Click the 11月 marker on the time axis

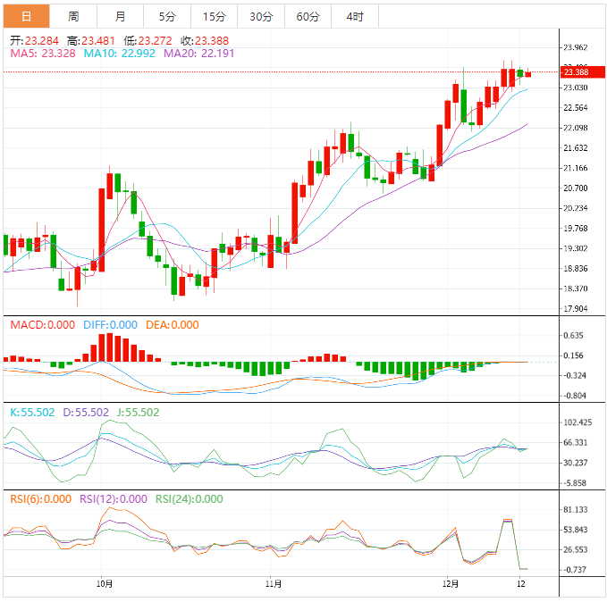point(274,584)
